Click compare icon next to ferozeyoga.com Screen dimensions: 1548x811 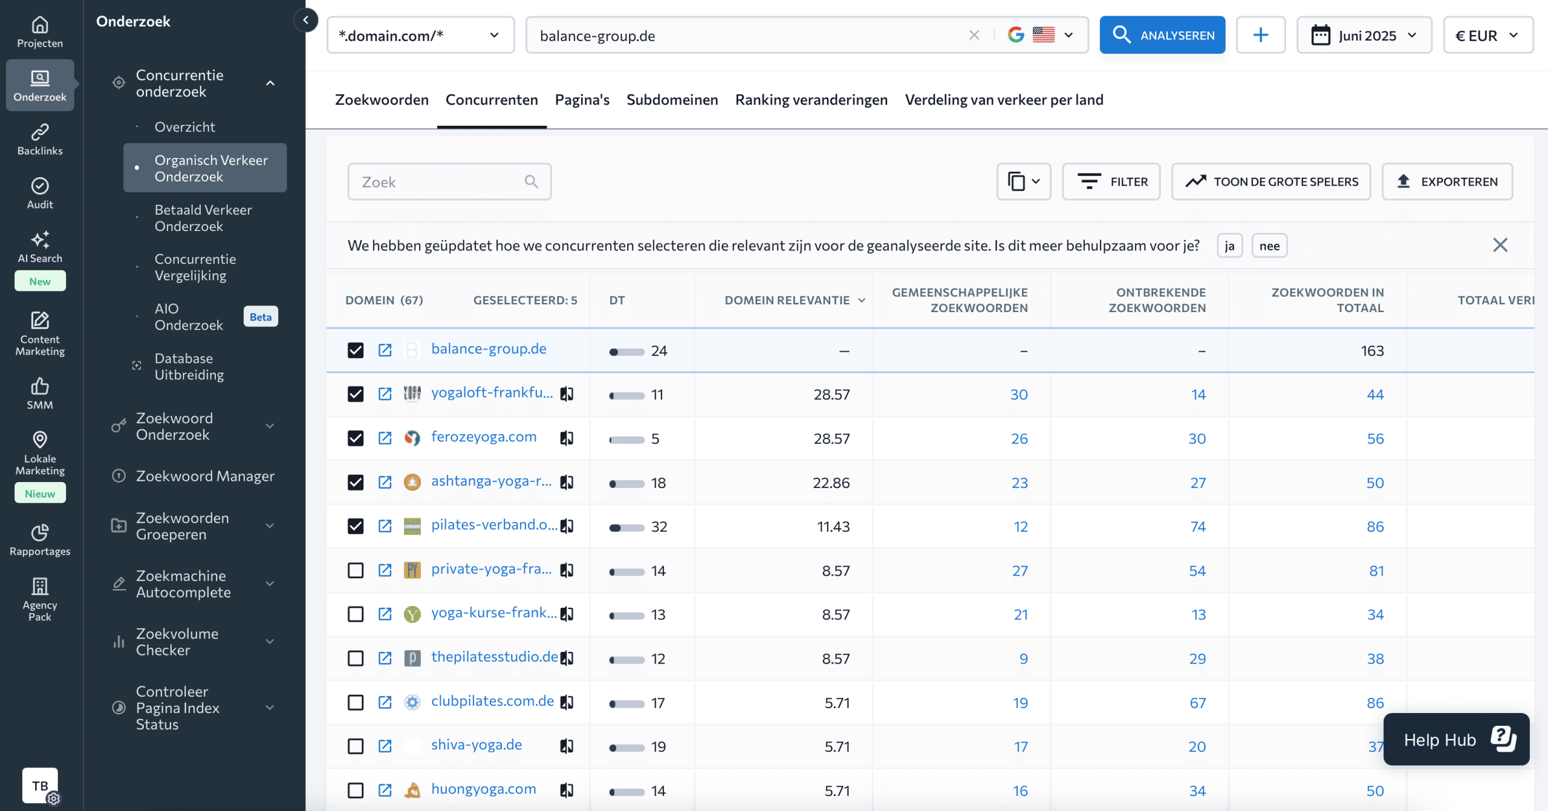pos(567,438)
